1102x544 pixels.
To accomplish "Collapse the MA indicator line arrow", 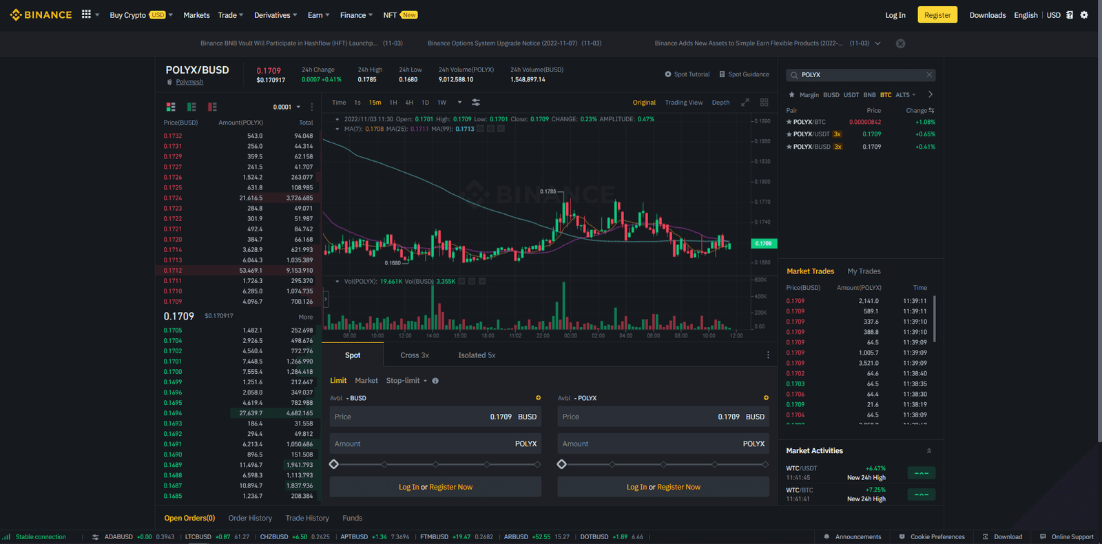I will 337,129.
